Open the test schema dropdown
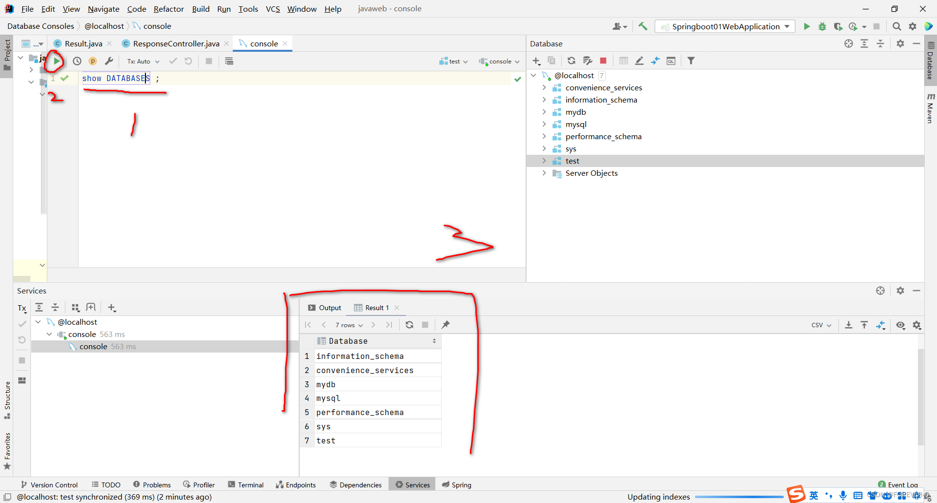The width and height of the screenshot is (937, 503). (x=453, y=61)
